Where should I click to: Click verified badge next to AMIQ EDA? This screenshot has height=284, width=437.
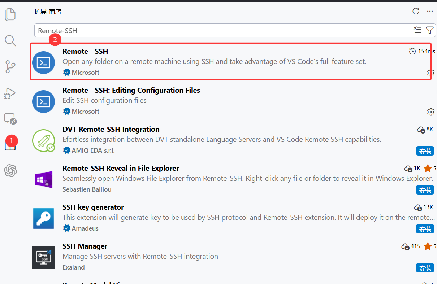pos(66,150)
